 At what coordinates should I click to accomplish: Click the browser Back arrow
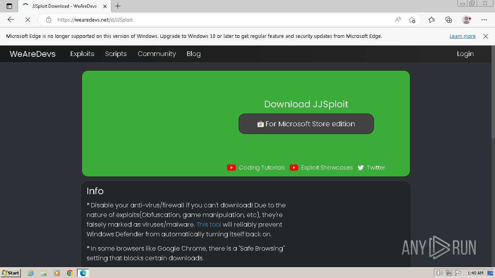11,20
